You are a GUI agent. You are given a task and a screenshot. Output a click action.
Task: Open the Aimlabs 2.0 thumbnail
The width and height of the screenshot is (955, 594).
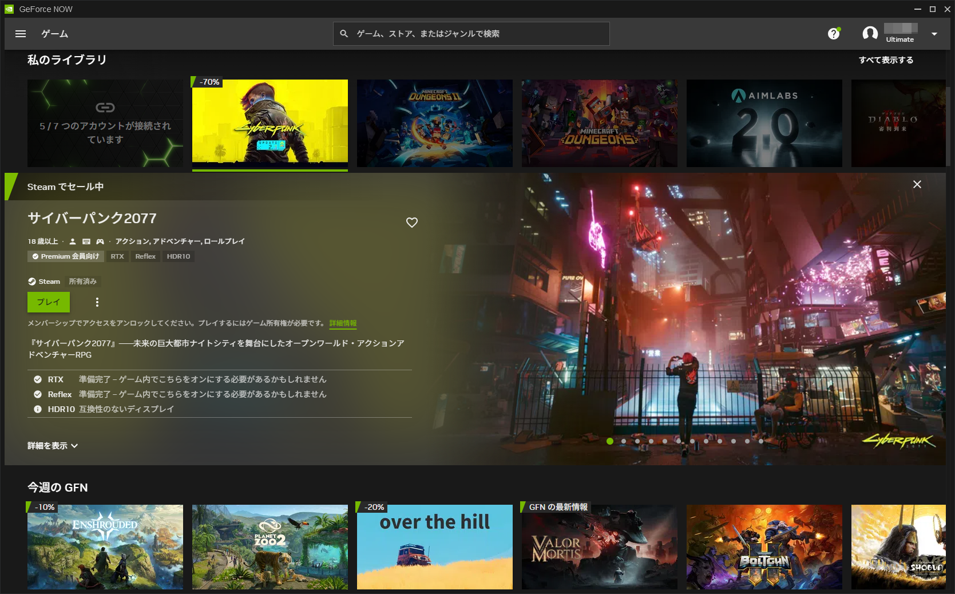[764, 123]
